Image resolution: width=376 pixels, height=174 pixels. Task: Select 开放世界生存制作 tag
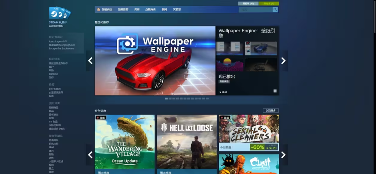[x=58, y=63]
